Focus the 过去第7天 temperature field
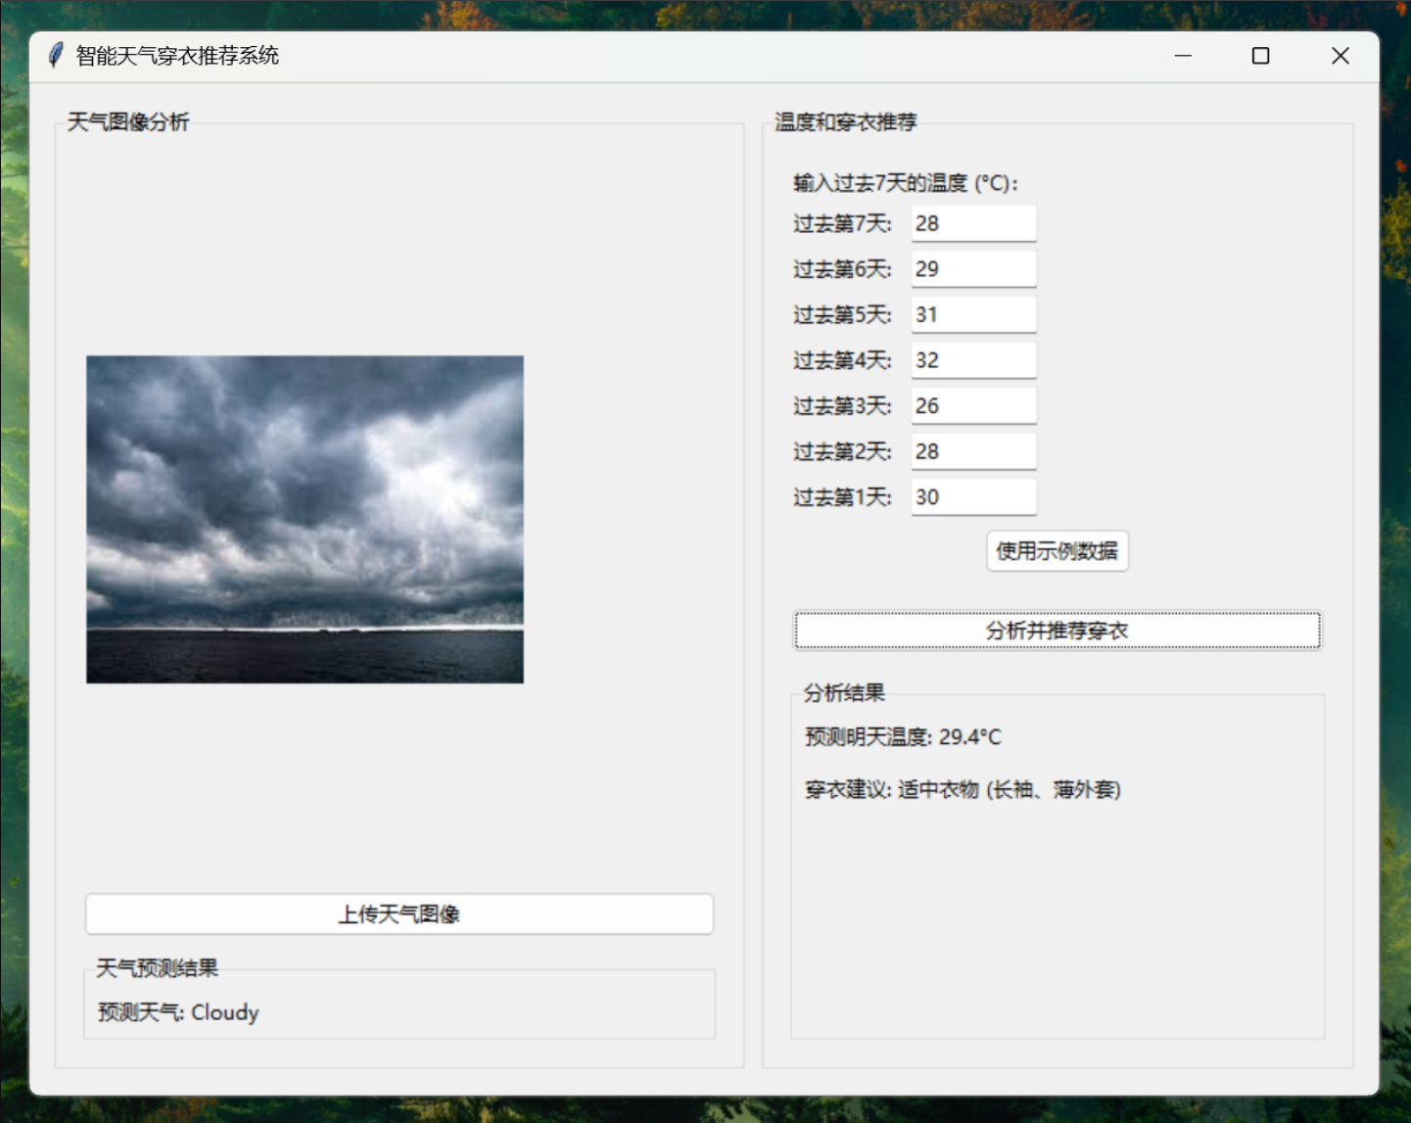Viewport: 1411px width, 1123px height. pyautogui.click(x=972, y=223)
